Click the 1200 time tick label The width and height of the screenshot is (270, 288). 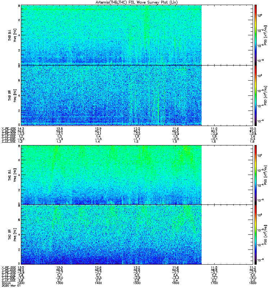(21, 283)
